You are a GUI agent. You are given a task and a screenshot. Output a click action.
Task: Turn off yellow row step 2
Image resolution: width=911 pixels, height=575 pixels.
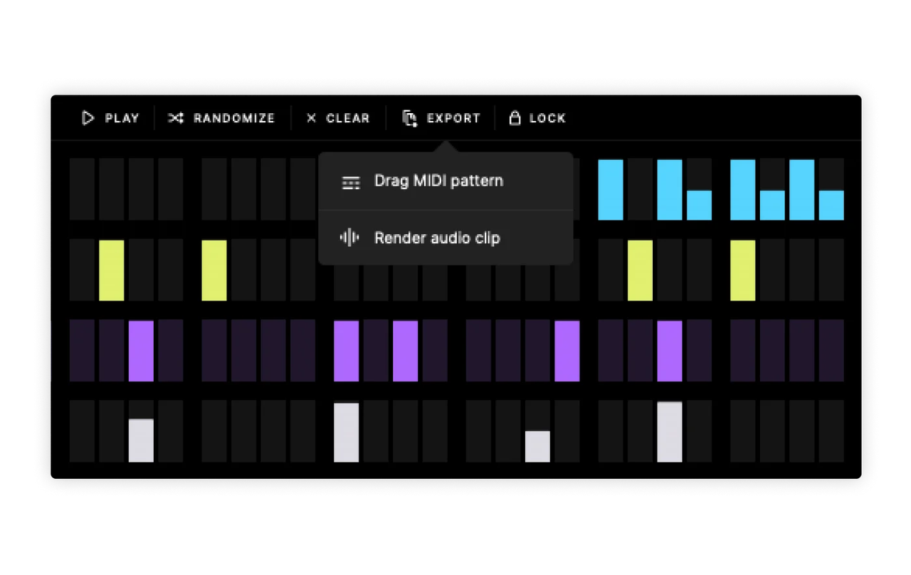pyautogui.click(x=112, y=270)
